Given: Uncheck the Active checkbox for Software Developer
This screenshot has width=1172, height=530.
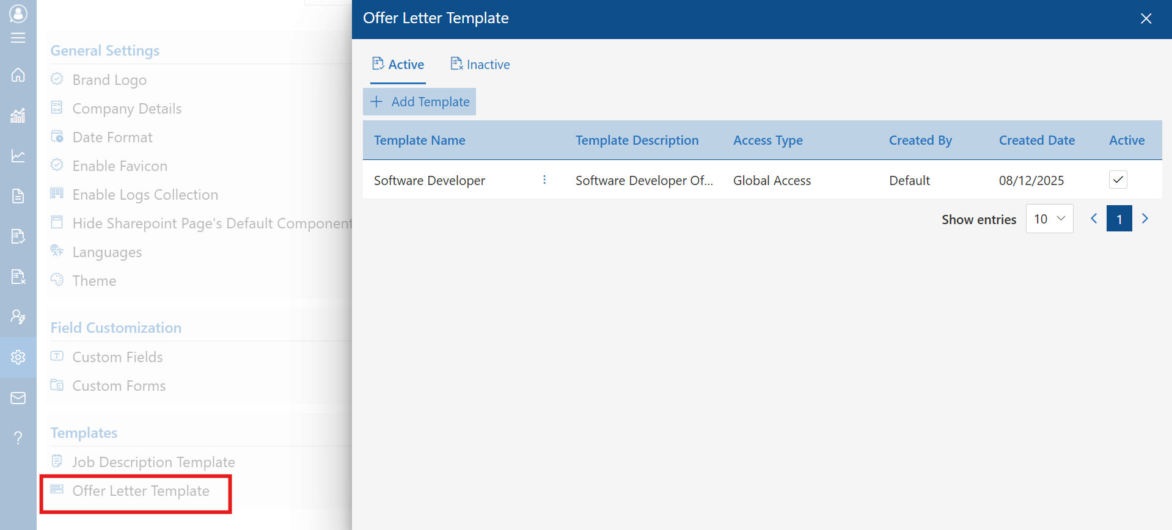Looking at the screenshot, I should [1118, 180].
